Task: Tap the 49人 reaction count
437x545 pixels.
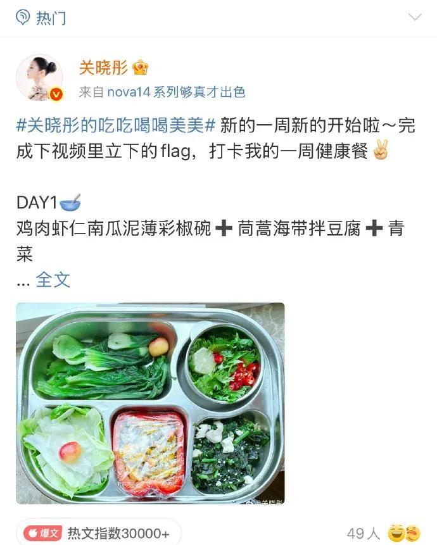Action: tap(364, 533)
